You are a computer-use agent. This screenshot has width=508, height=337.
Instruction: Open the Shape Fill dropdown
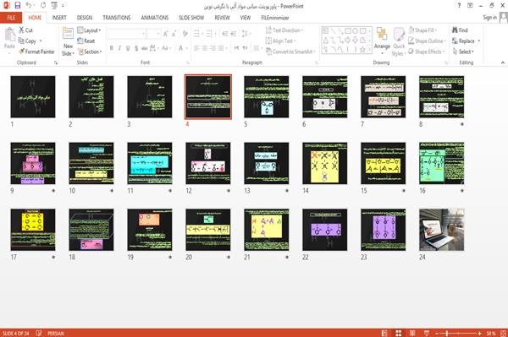coord(422,30)
